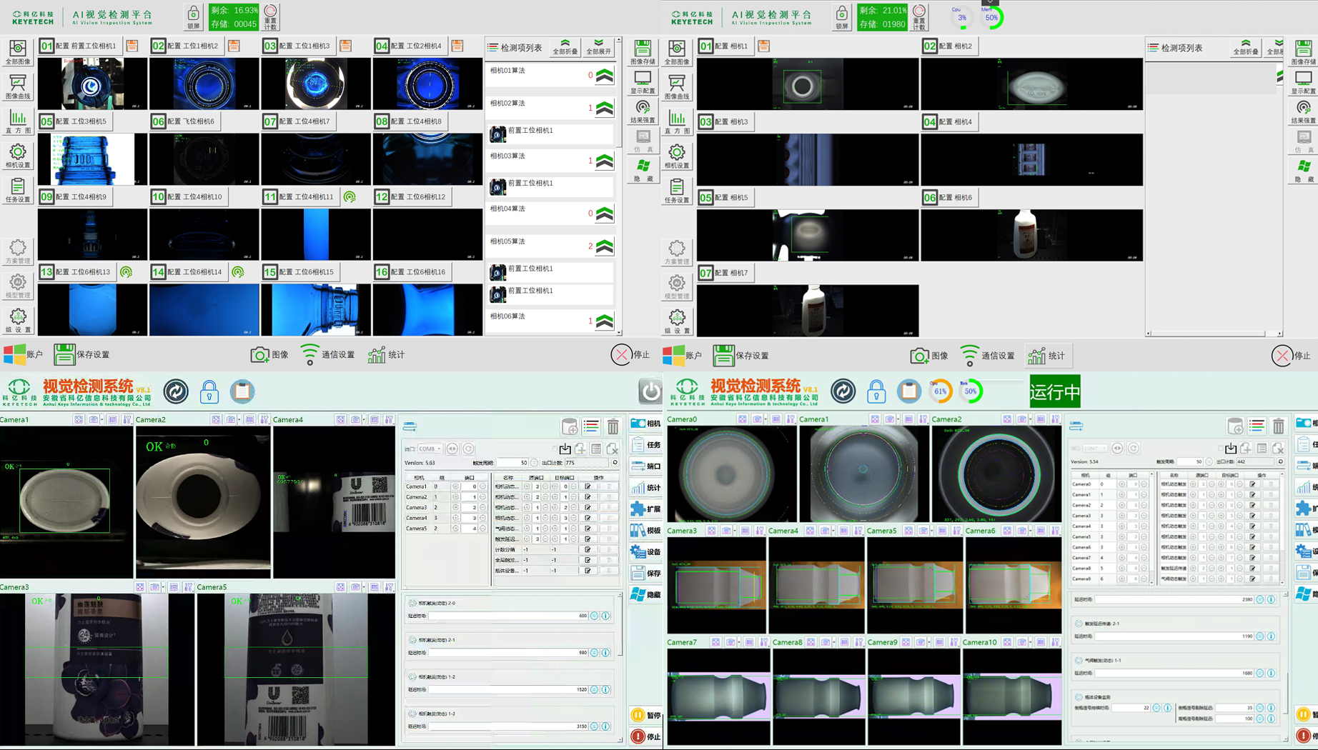The height and width of the screenshot is (750, 1318).
Task: Click the 延迟时间 bar showing 3150
Action: click(508, 726)
